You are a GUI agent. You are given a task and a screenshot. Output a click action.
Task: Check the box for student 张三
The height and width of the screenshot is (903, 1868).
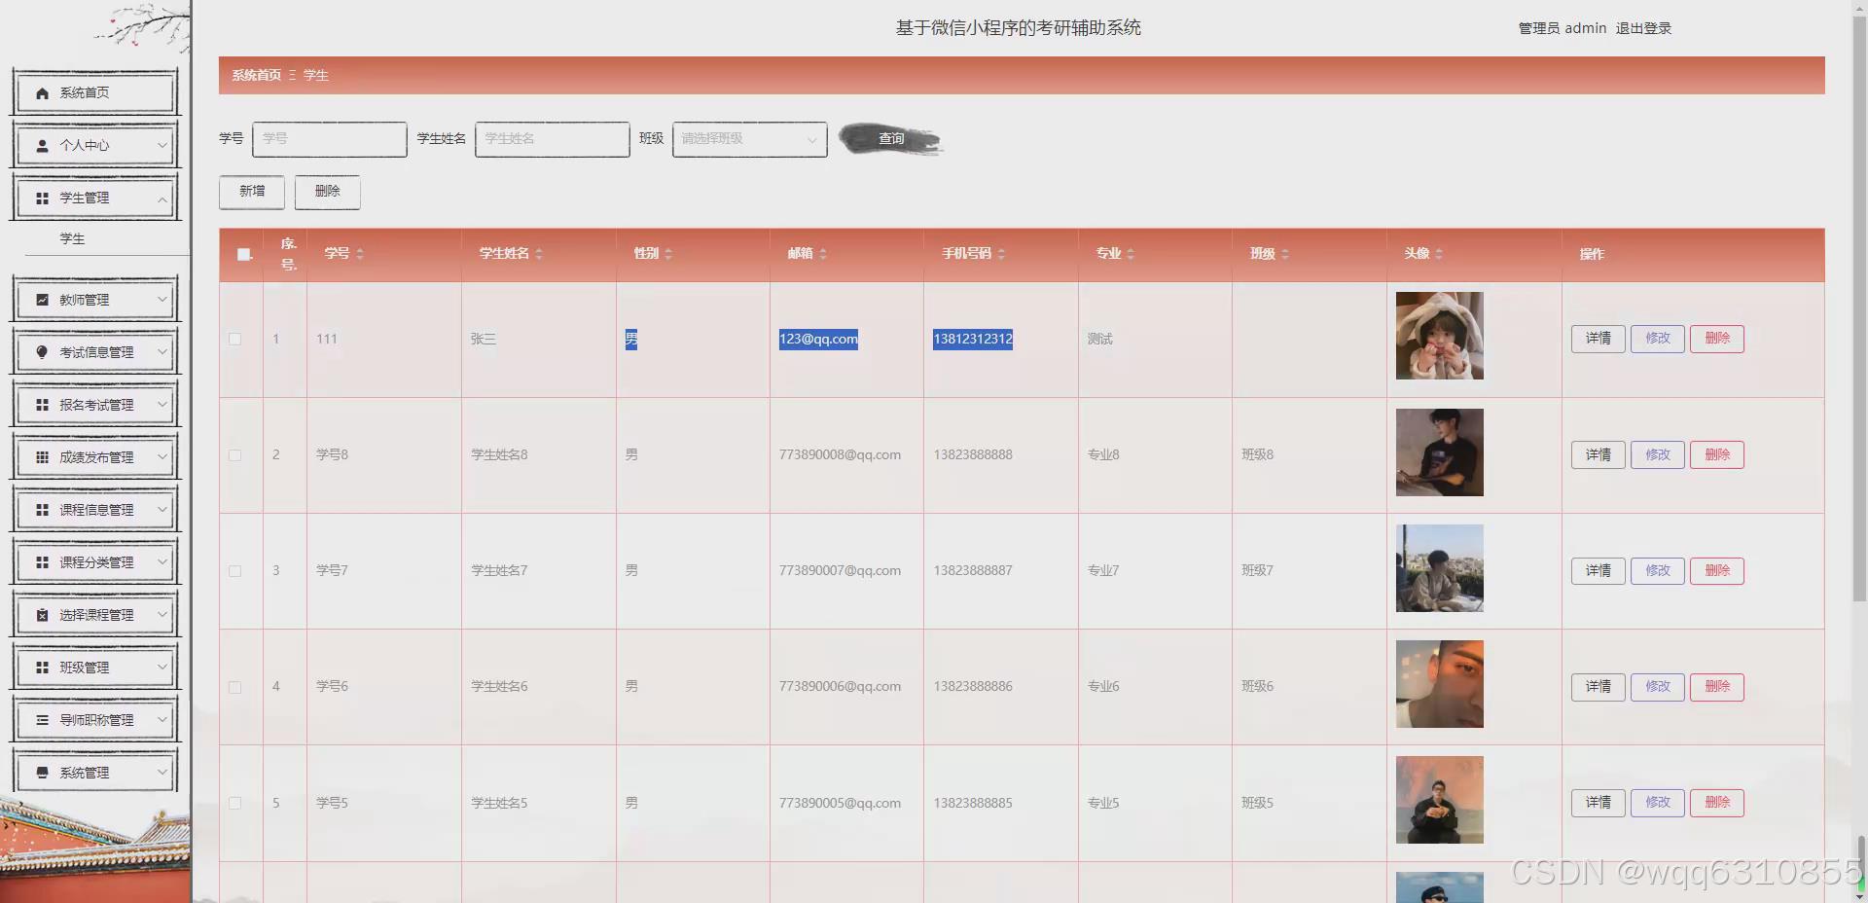pyautogui.click(x=234, y=339)
